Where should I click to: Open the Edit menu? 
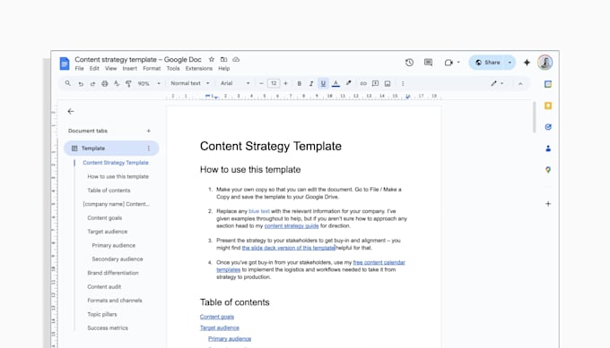(x=94, y=69)
